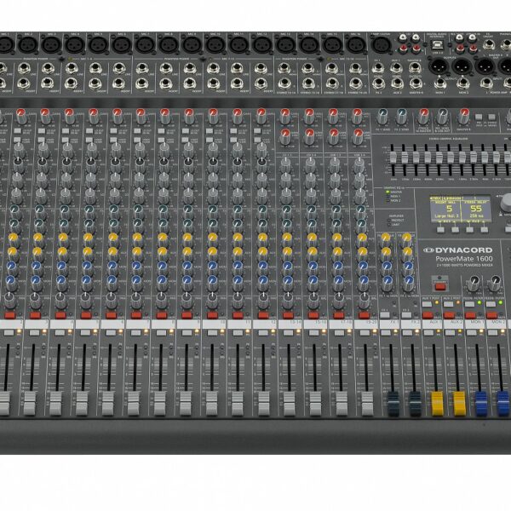This screenshot has height=511, width=511.
Task: Click channel 9 fader cap
Action: [x=186, y=404]
